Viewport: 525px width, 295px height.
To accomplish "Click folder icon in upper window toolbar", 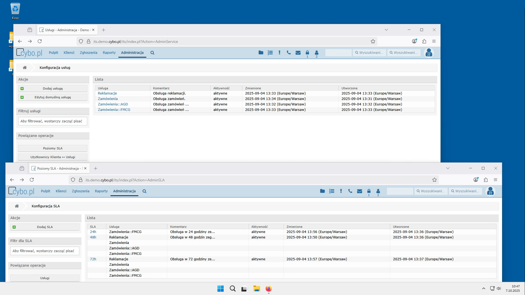I will (x=261, y=53).
